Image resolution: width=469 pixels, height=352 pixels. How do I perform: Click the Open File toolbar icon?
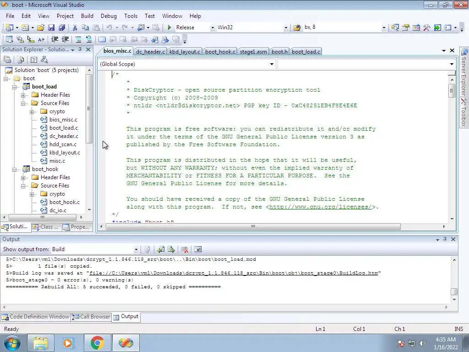click(x=41, y=27)
